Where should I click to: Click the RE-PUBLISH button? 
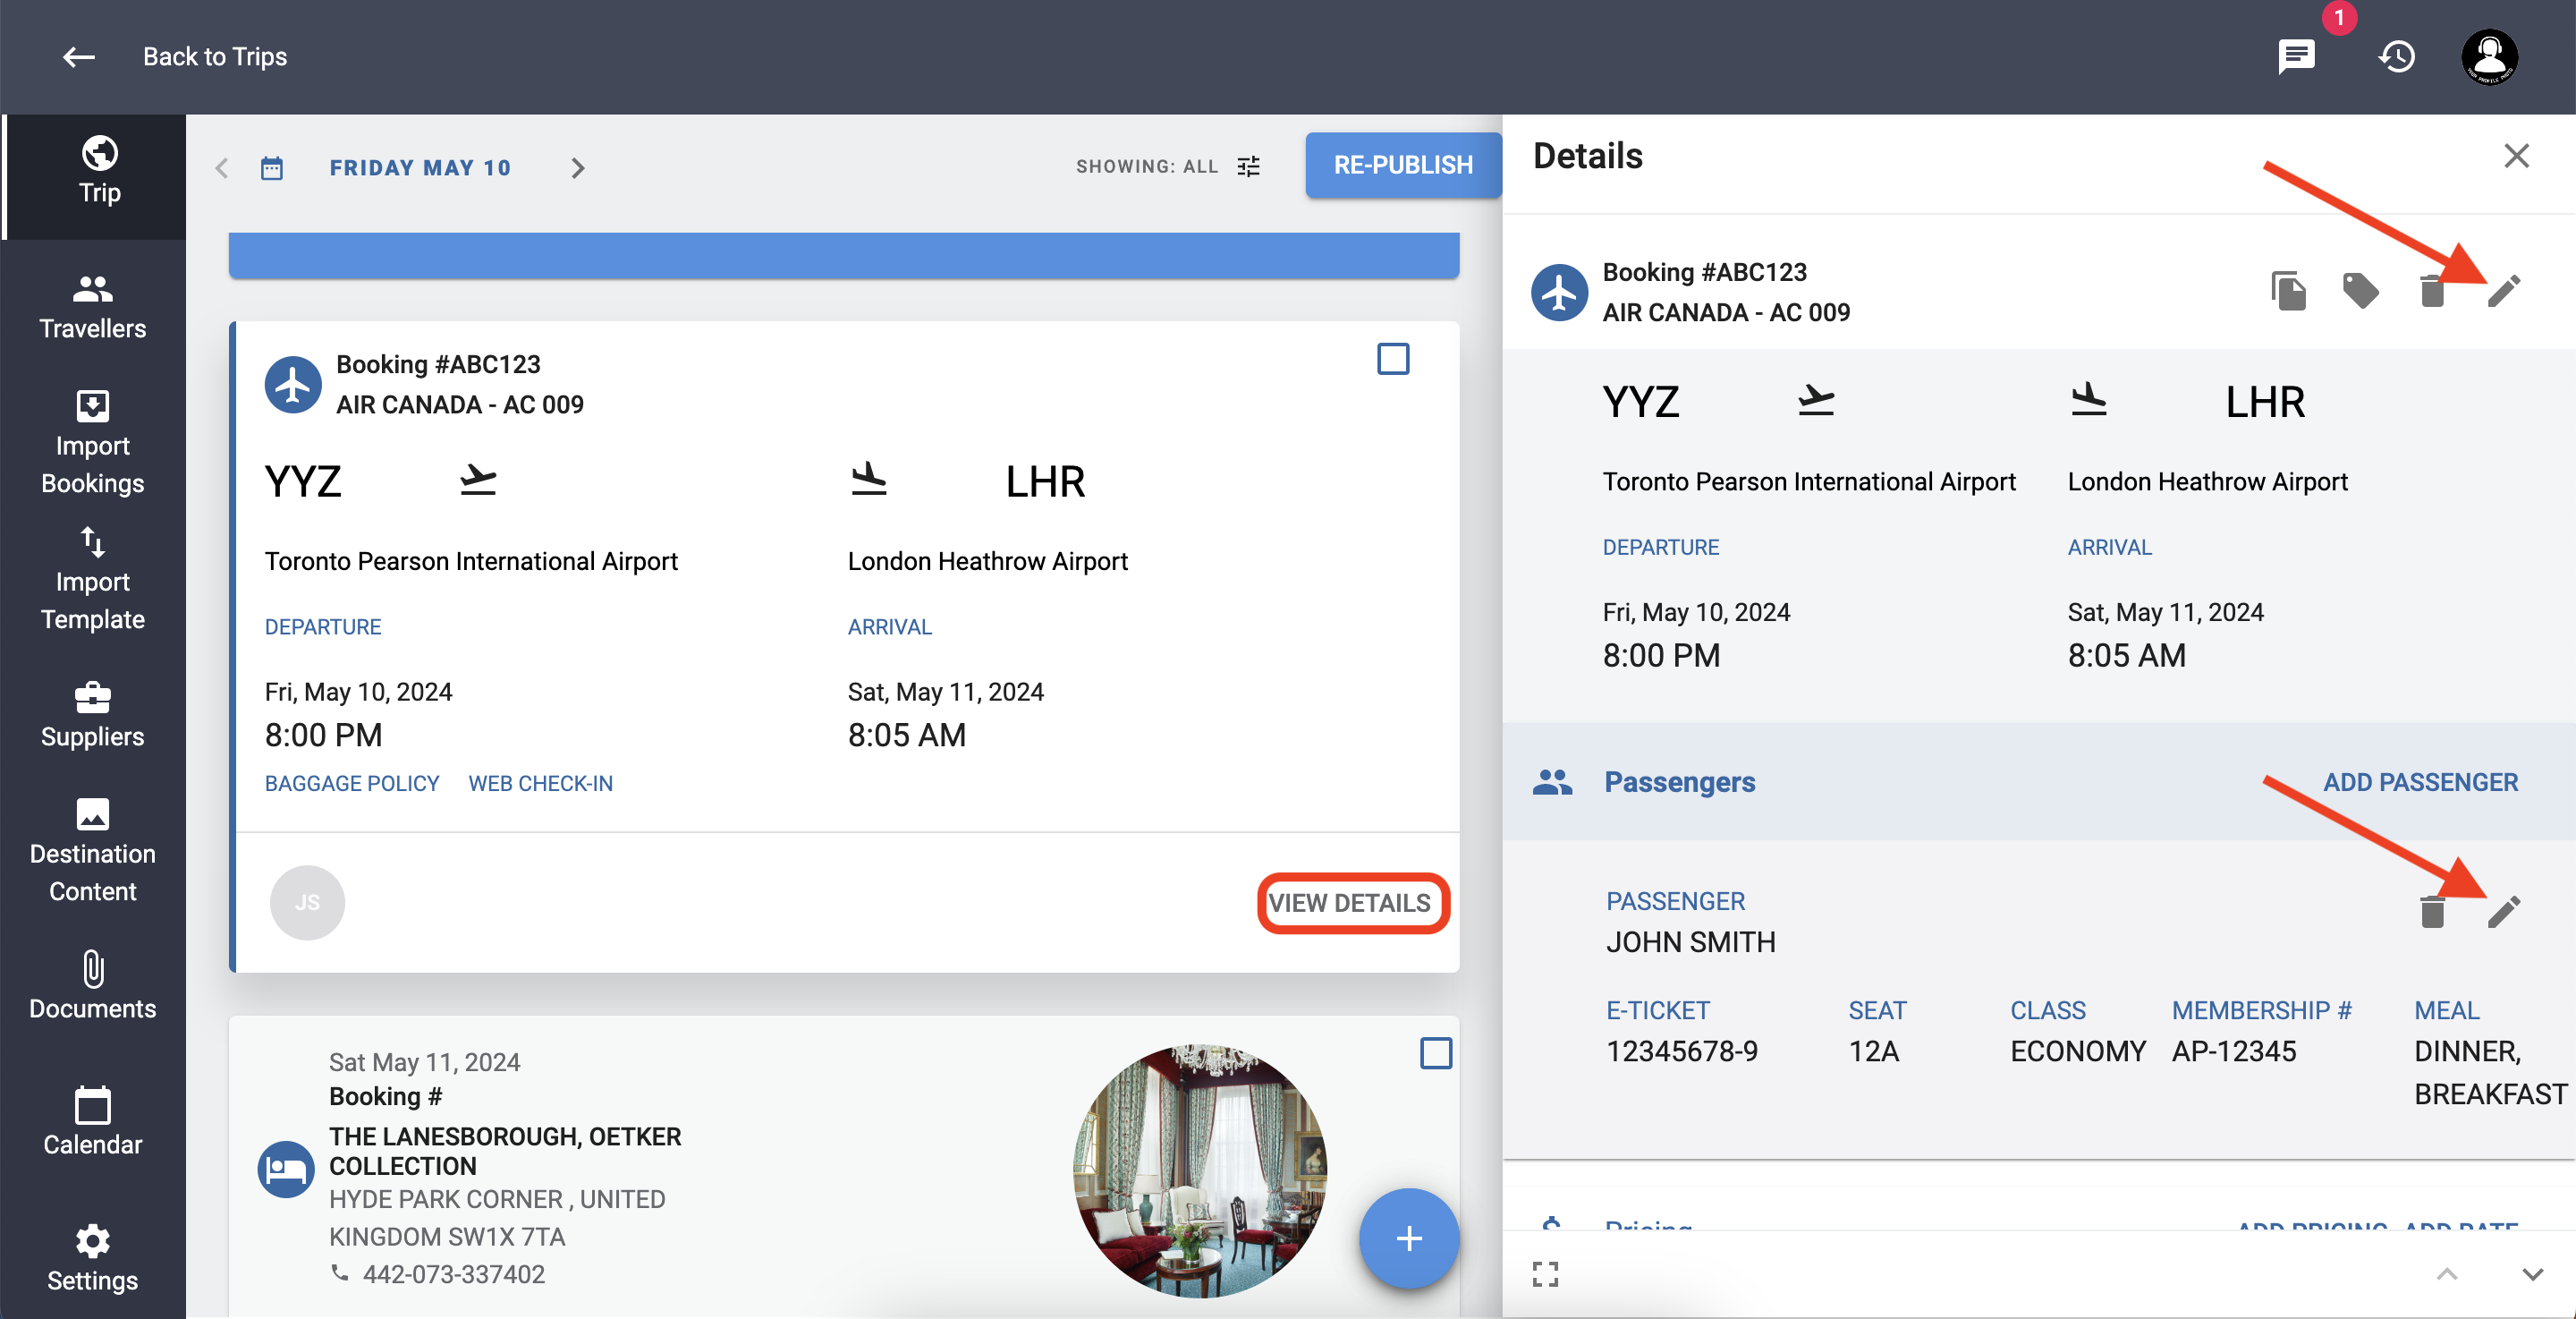(x=1403, y=166)
